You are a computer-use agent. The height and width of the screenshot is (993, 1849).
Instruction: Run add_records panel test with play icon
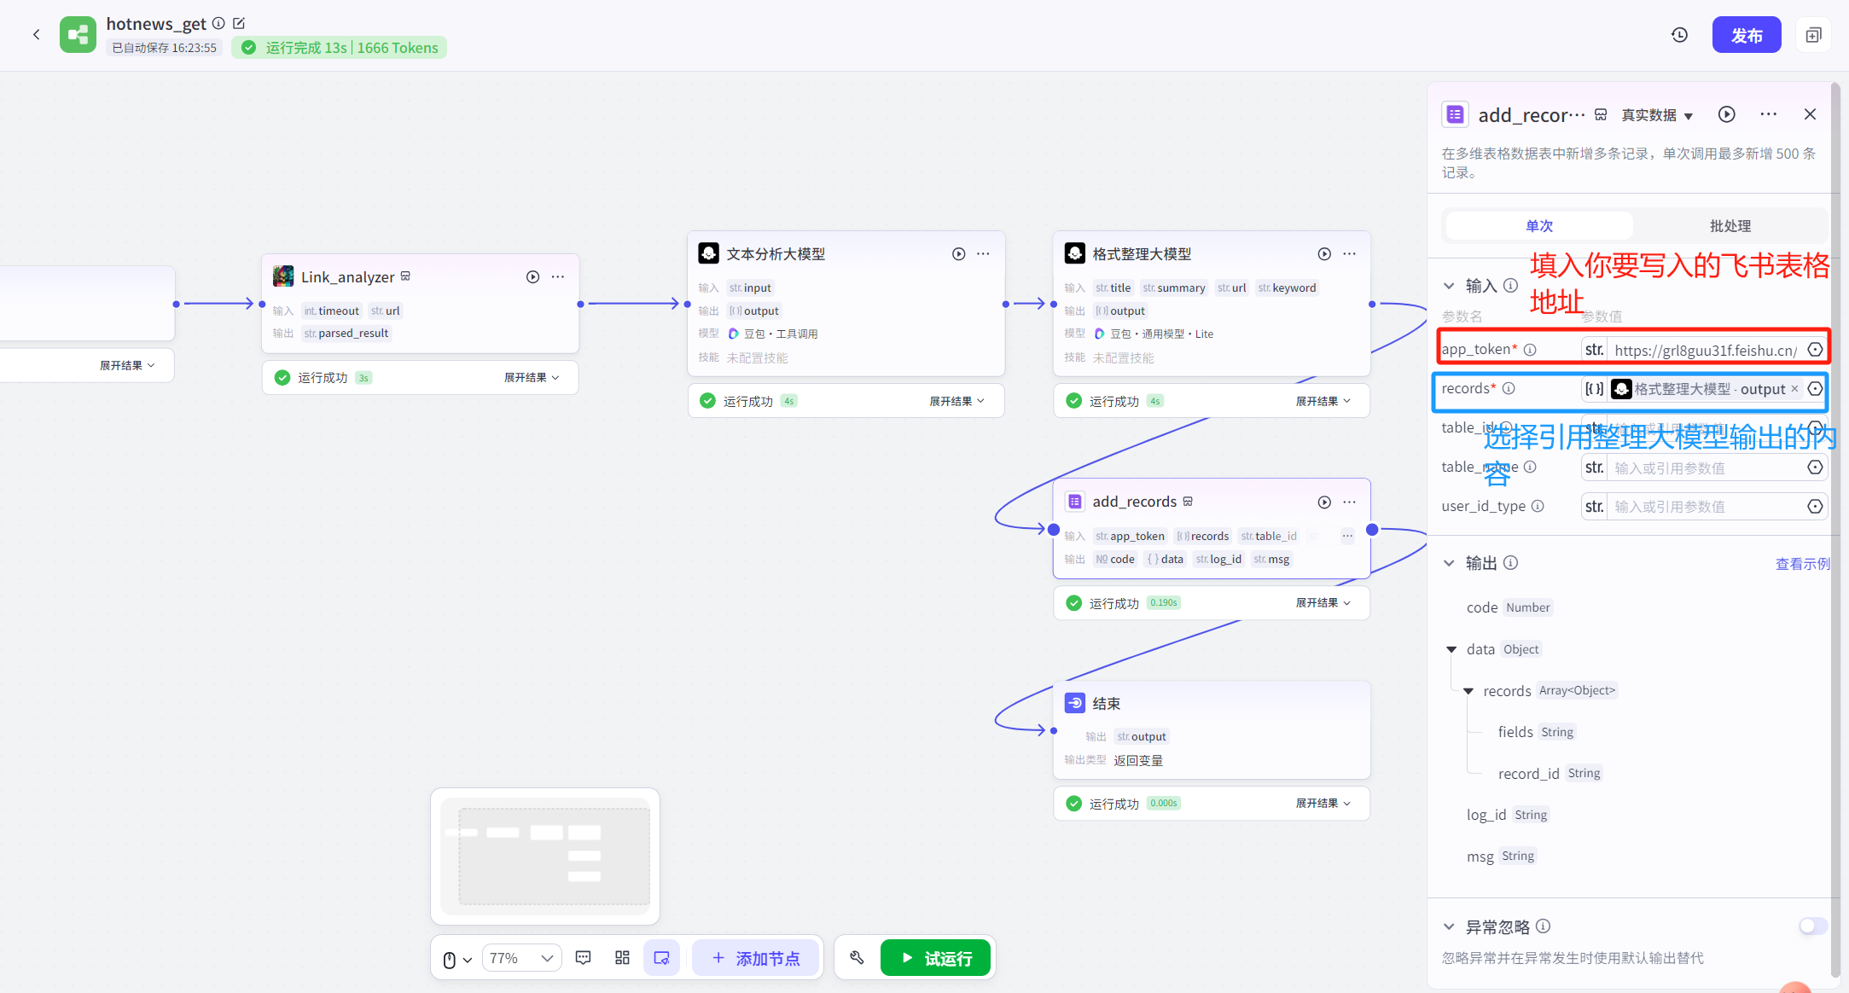(x=1726, y=114)
